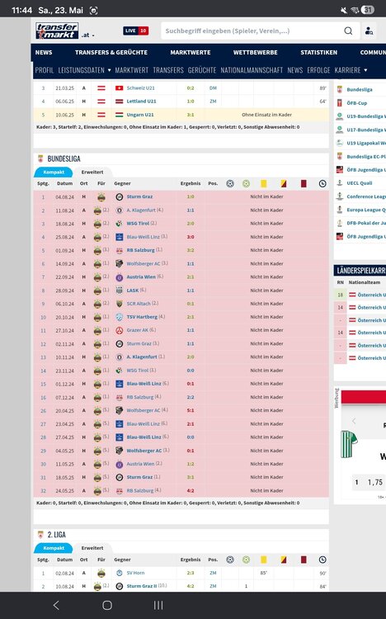Focus the Suchbegriff eingeben search field
Image resolution: width=386 pixels, height=619 pixels.
click(x=251, y=31)
